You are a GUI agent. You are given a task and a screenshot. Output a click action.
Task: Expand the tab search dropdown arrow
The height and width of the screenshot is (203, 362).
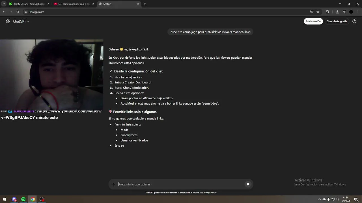[4, 4]
